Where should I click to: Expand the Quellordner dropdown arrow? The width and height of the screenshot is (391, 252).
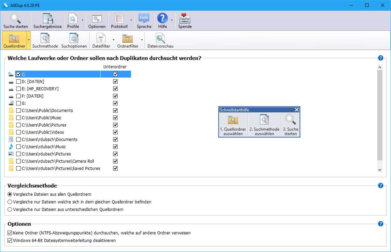[x=29, y=40]
